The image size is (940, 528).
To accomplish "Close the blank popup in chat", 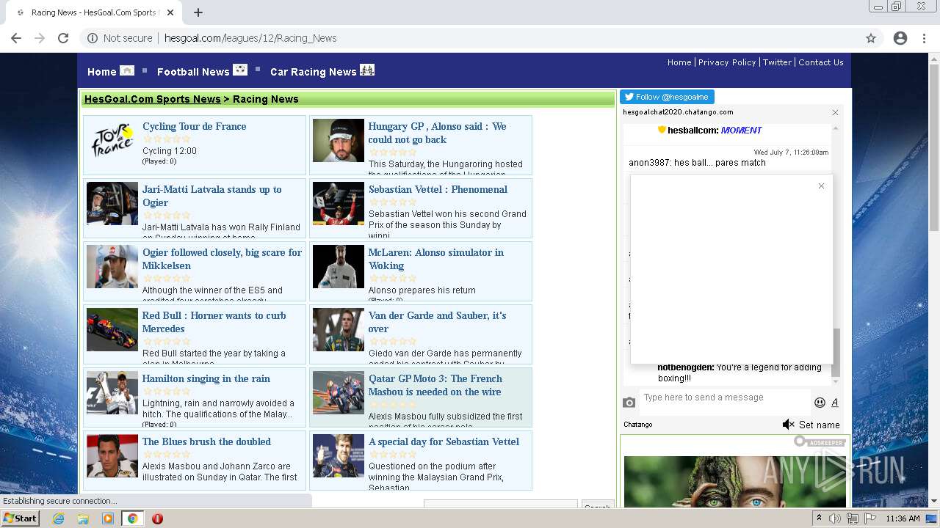I will pyautogui.click(x=821, y=186).
